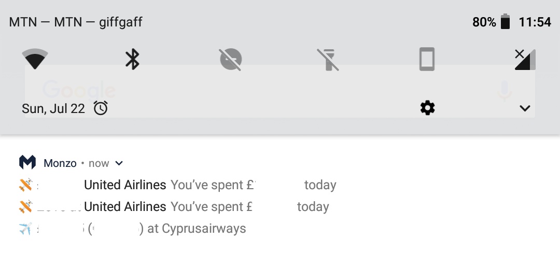
Task: Open settings via the gear icon
Action: coord(427,108)
